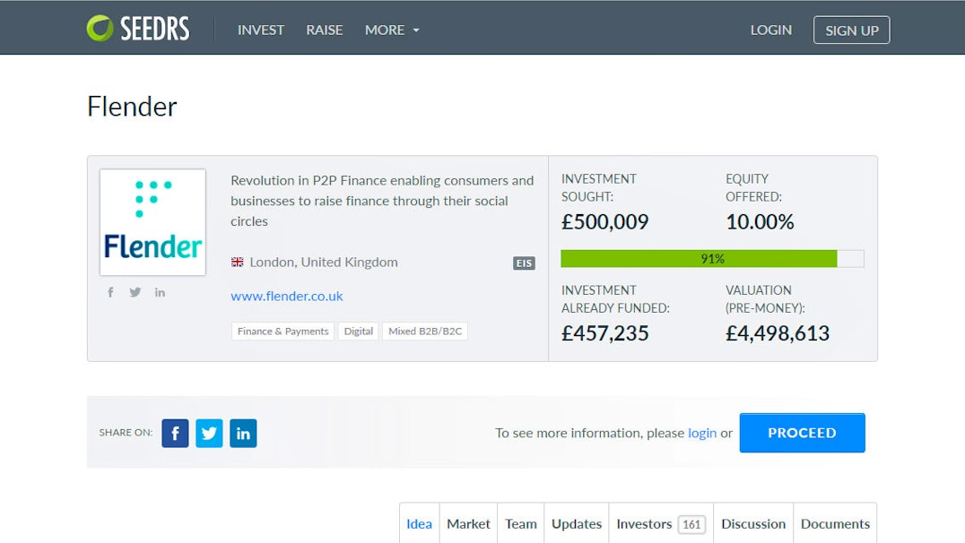Open the INVEST menu item
The width and height of the screenshot is (965, 543).
pyautogui.click(x=261, y=30)
